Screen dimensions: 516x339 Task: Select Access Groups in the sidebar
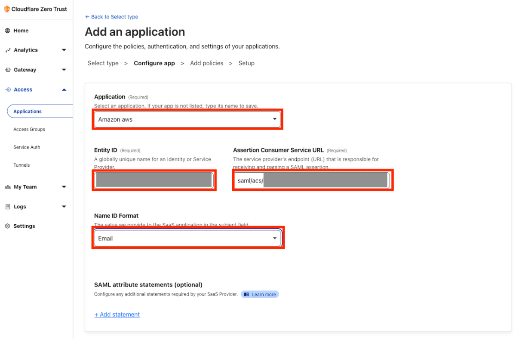point(29,129)
